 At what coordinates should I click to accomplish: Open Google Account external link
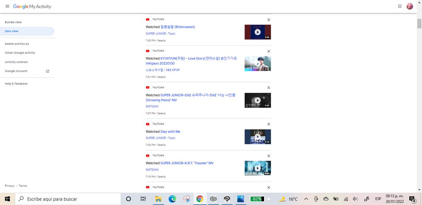(x=27, y=71)
